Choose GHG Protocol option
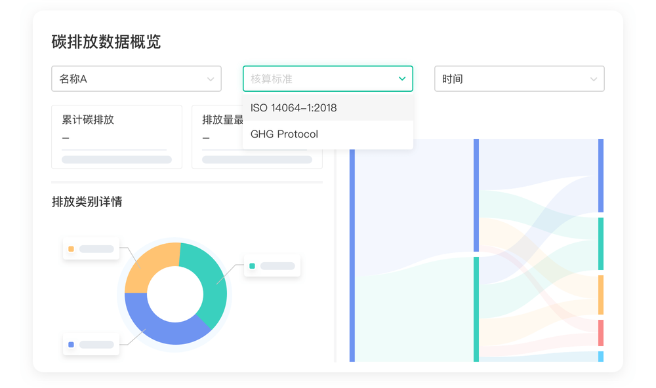This screenshot has width=656, height=388. point(327,134)
